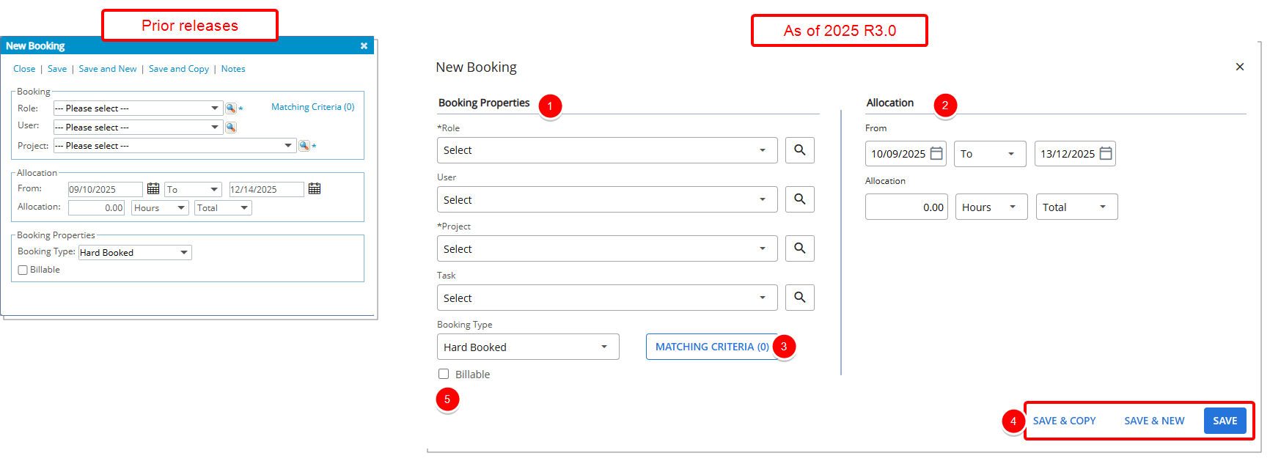Click the Role search magnifier in new dialog
Screen dimensions: 1270x461
coord(799,150)
